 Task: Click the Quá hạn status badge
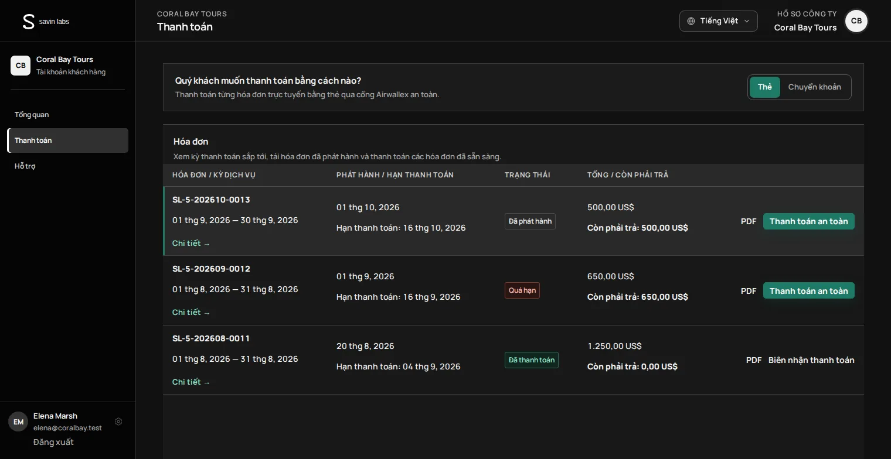522,290
